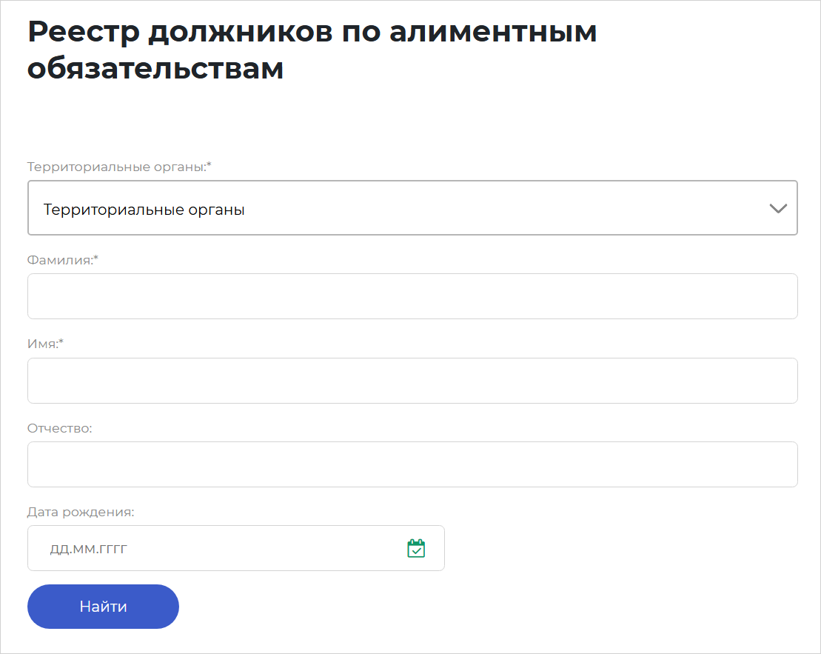The height and width of the screenshot is (654, 821).
Task: Select the 'Территориальные органы' placeholder in the combo box
Action: tap(144, 210)
